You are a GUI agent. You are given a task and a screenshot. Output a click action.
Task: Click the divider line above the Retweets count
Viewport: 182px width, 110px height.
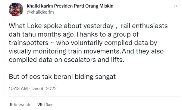94,96
